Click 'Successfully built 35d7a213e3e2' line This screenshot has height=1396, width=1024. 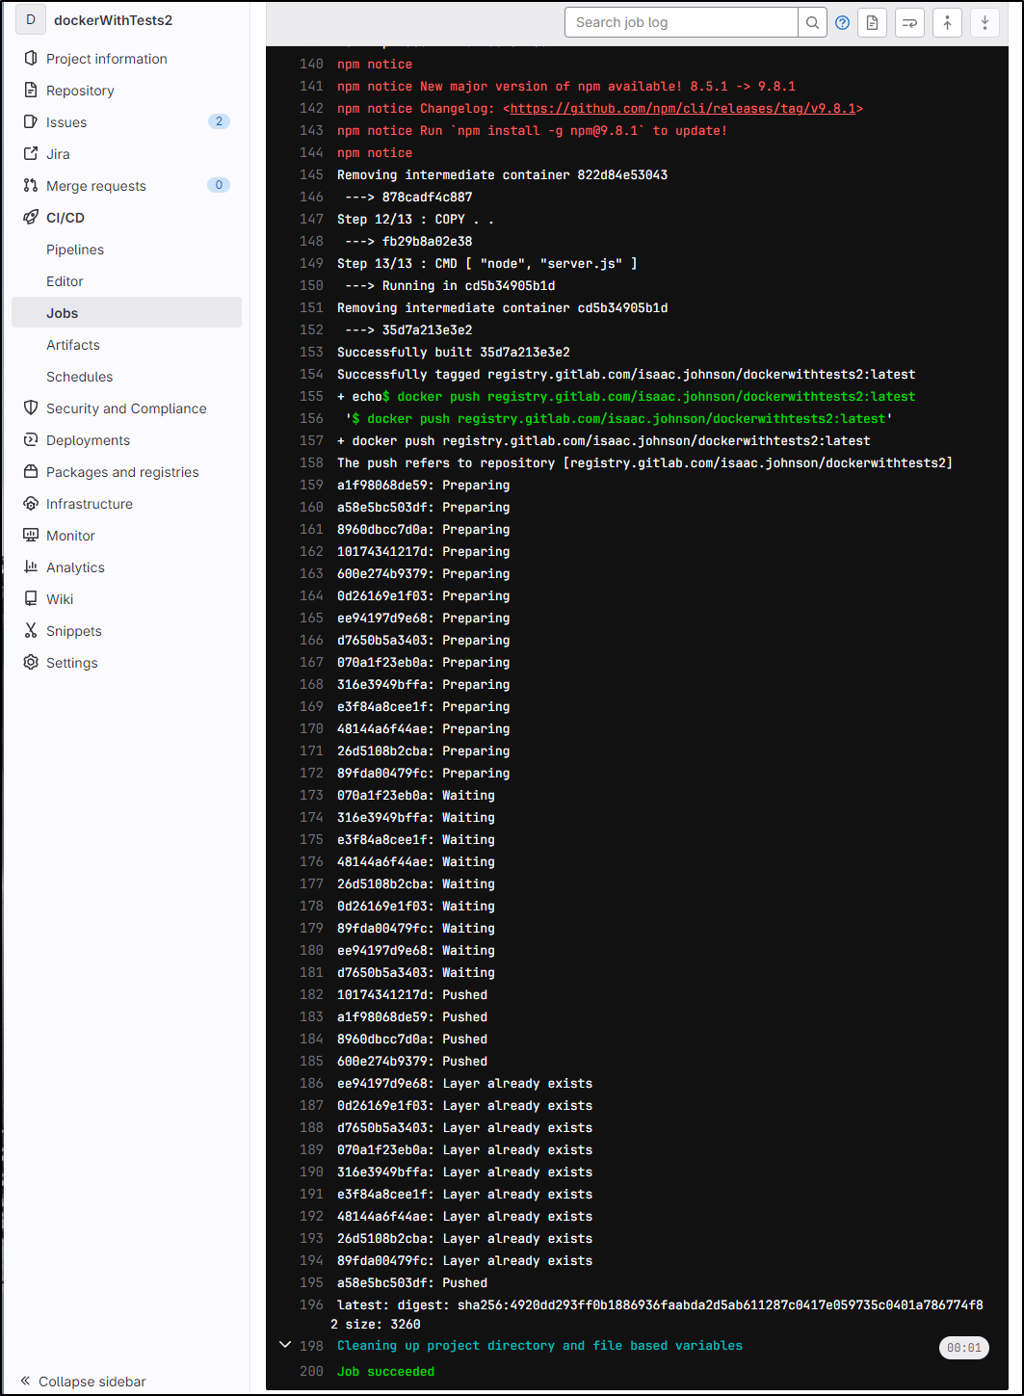[454, 352]
